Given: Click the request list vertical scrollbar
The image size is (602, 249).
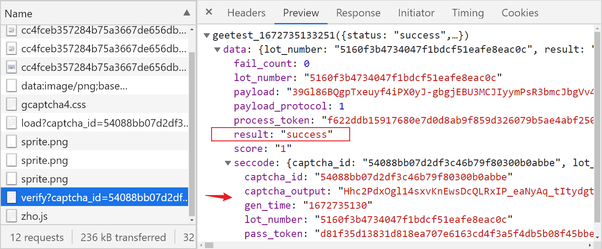Looking at the screenshot, I should click(192, 133).
